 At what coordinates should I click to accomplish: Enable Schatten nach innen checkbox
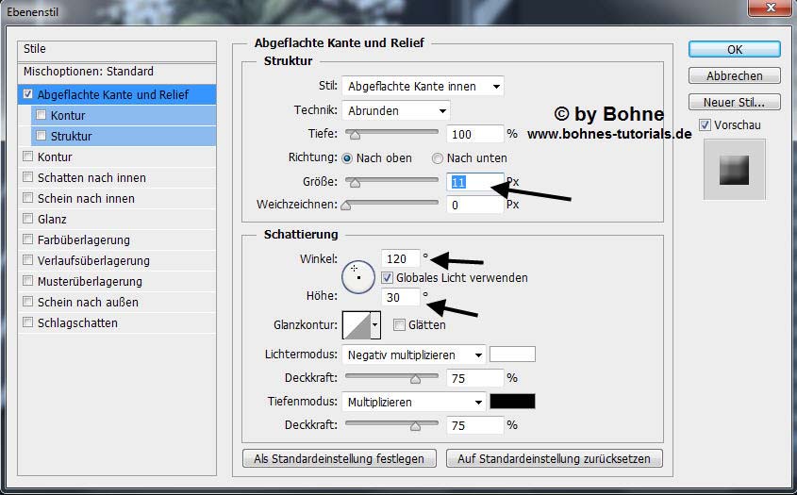tap(28, 177)
